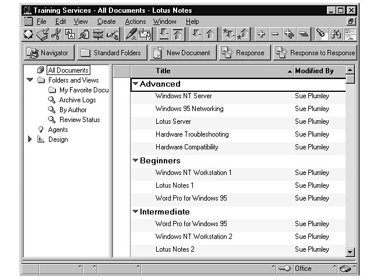
Task: Click the Modified By column header
Action: pos(319,71)
